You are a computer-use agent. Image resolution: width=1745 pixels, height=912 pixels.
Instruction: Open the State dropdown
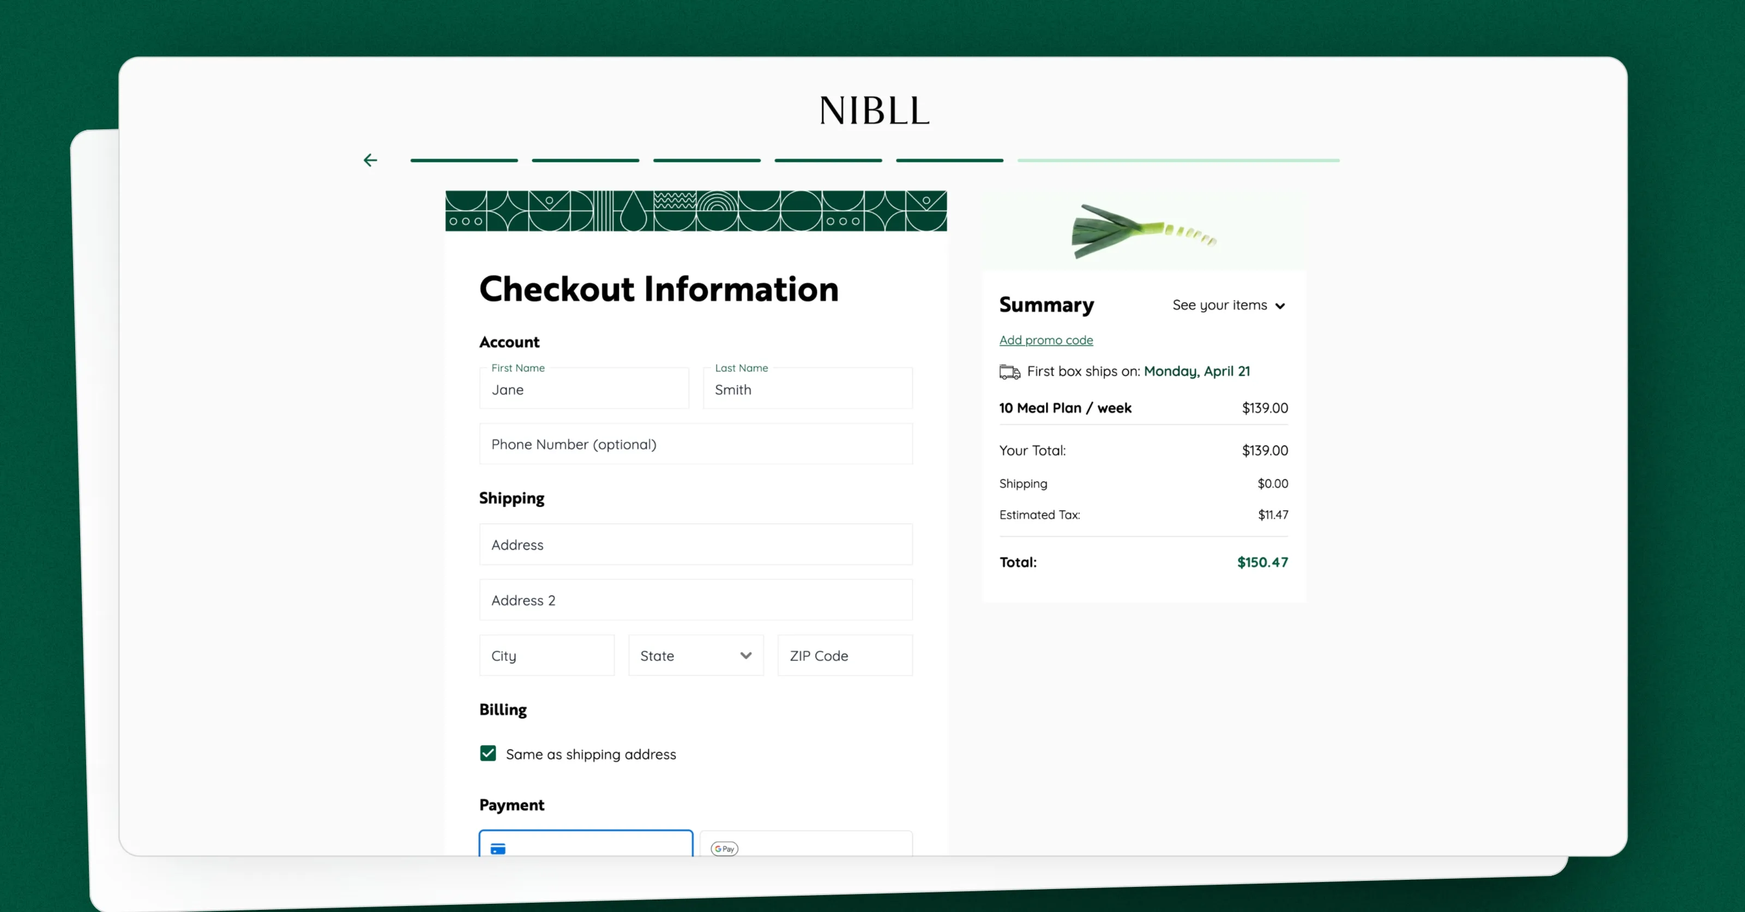coord(696,655)
